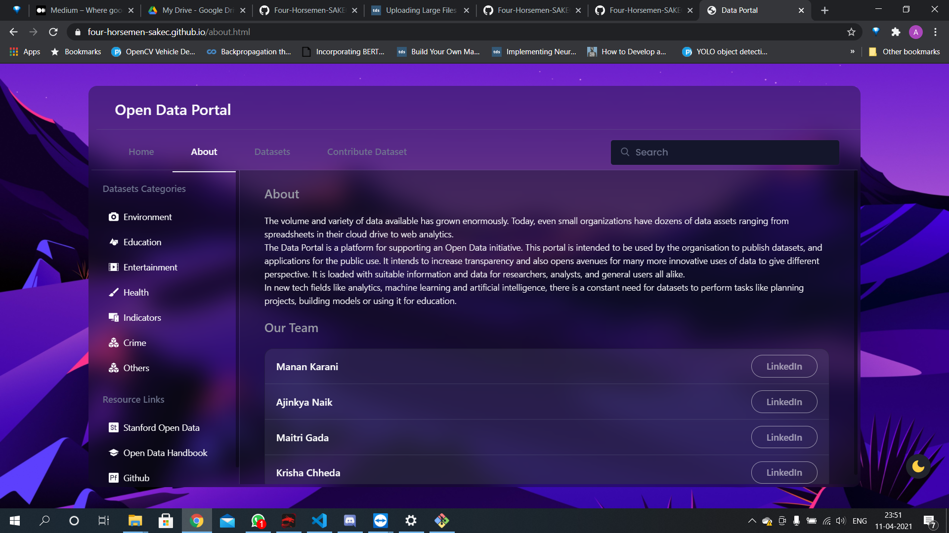Click the Indicators category icon

click(113, 318)
